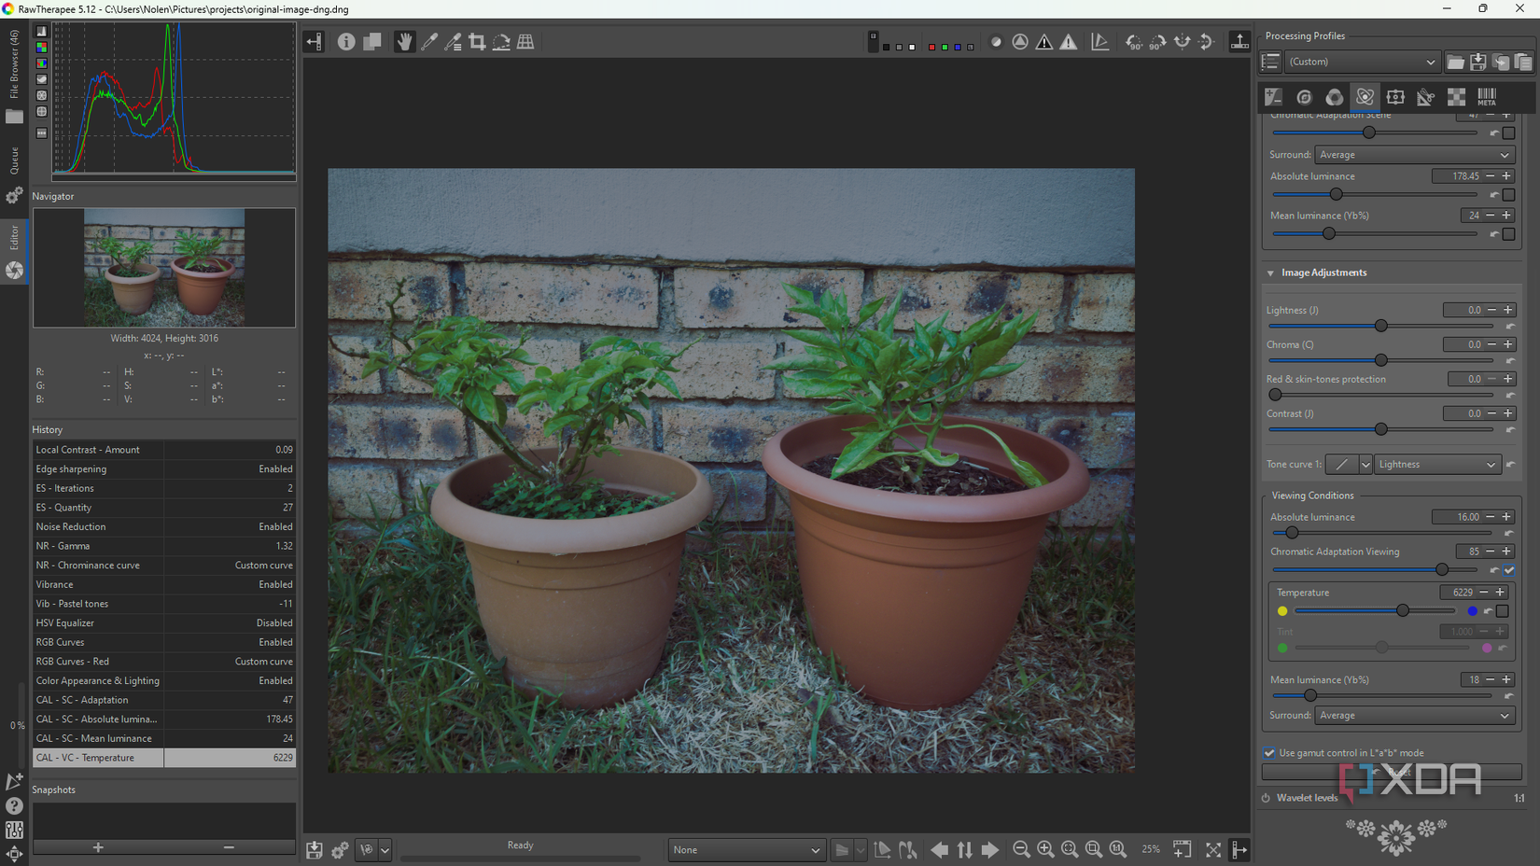Activate the Crop tool
1540x866 pixels.
(477, 41)
